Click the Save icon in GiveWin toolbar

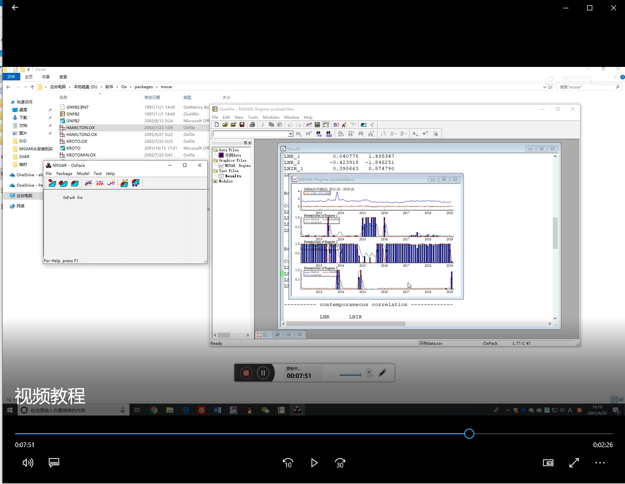tap(242, 125)
